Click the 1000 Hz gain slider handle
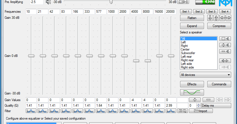Image resolution: width=237 pixels, height=124 pixels. point(113,56)
